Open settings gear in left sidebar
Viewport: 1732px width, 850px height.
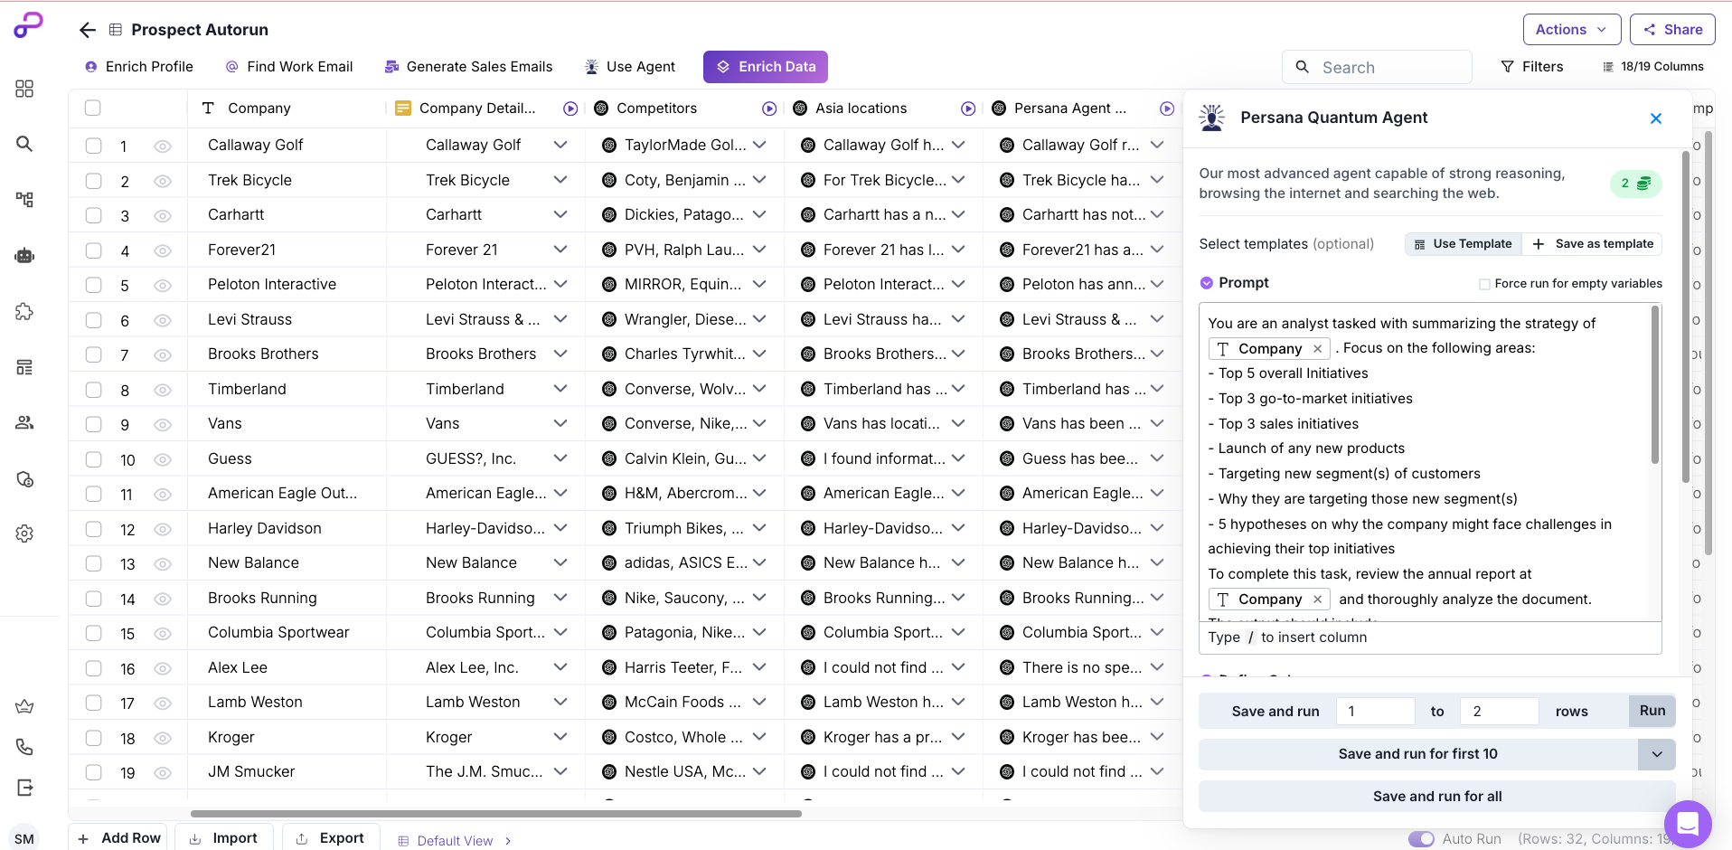pos(24,534)
